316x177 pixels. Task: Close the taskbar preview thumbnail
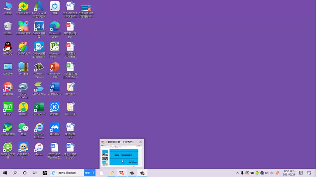tap(141, 142)
